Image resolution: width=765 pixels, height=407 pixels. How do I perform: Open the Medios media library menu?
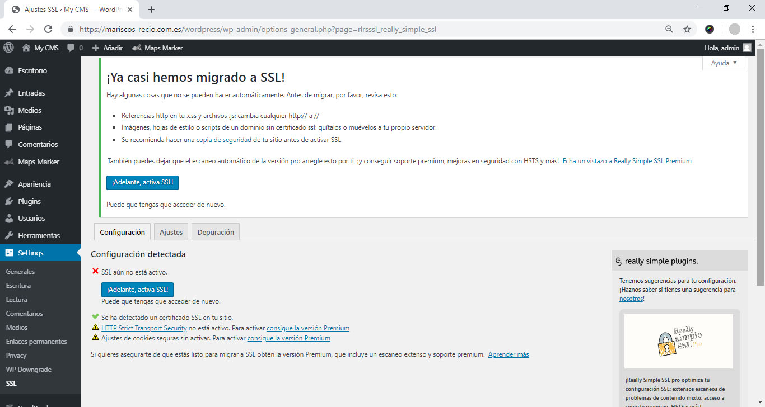tap(40, 110)
